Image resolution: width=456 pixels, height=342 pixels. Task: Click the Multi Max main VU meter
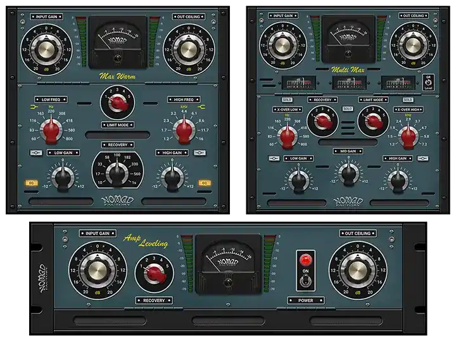[348, 39]
